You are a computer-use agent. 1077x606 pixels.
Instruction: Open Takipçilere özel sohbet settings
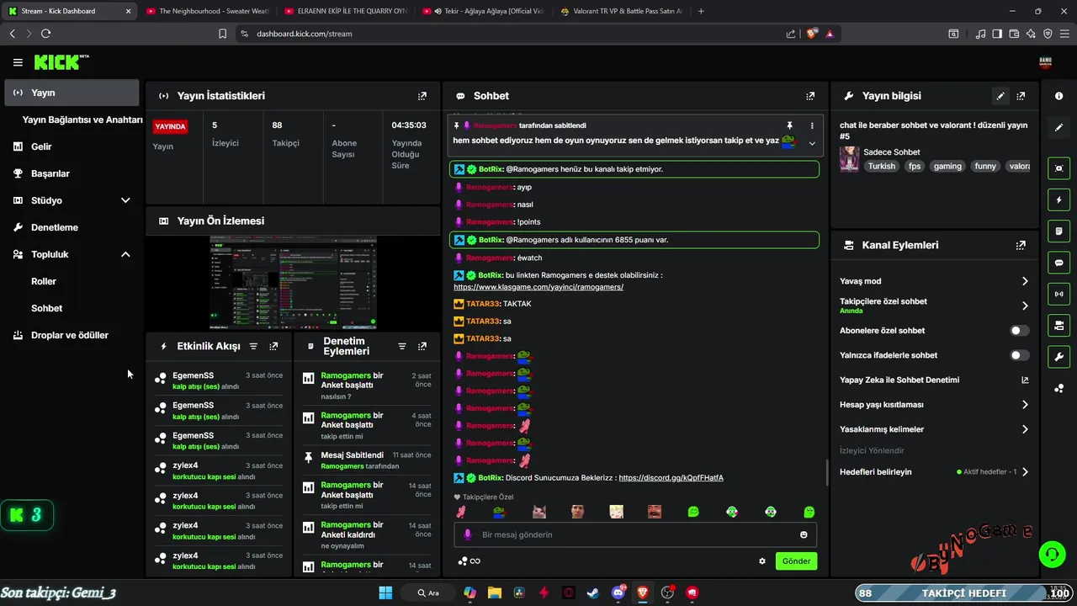(934, 306)
